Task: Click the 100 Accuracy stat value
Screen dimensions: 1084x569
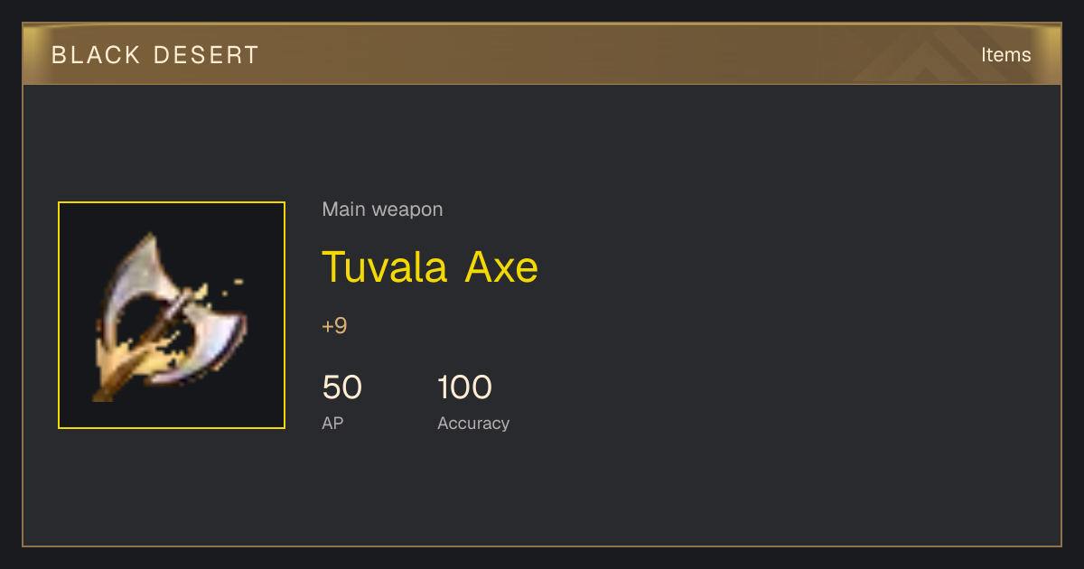Action: click(x=464, y=387)
